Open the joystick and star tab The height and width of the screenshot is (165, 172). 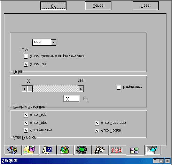(13, 150)
